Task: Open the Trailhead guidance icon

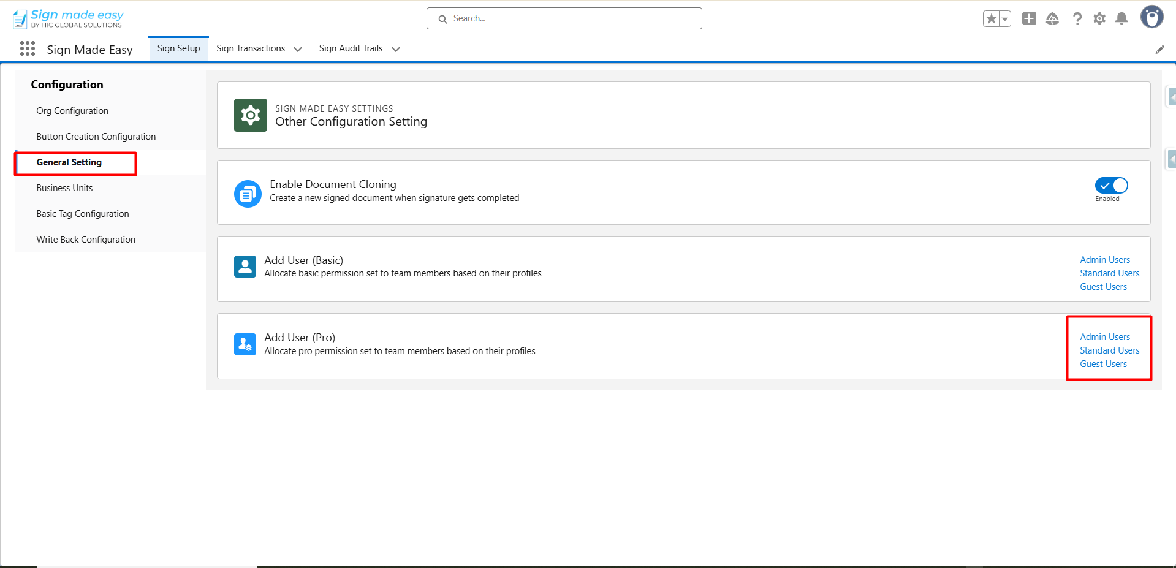Action: point(1052,19)
